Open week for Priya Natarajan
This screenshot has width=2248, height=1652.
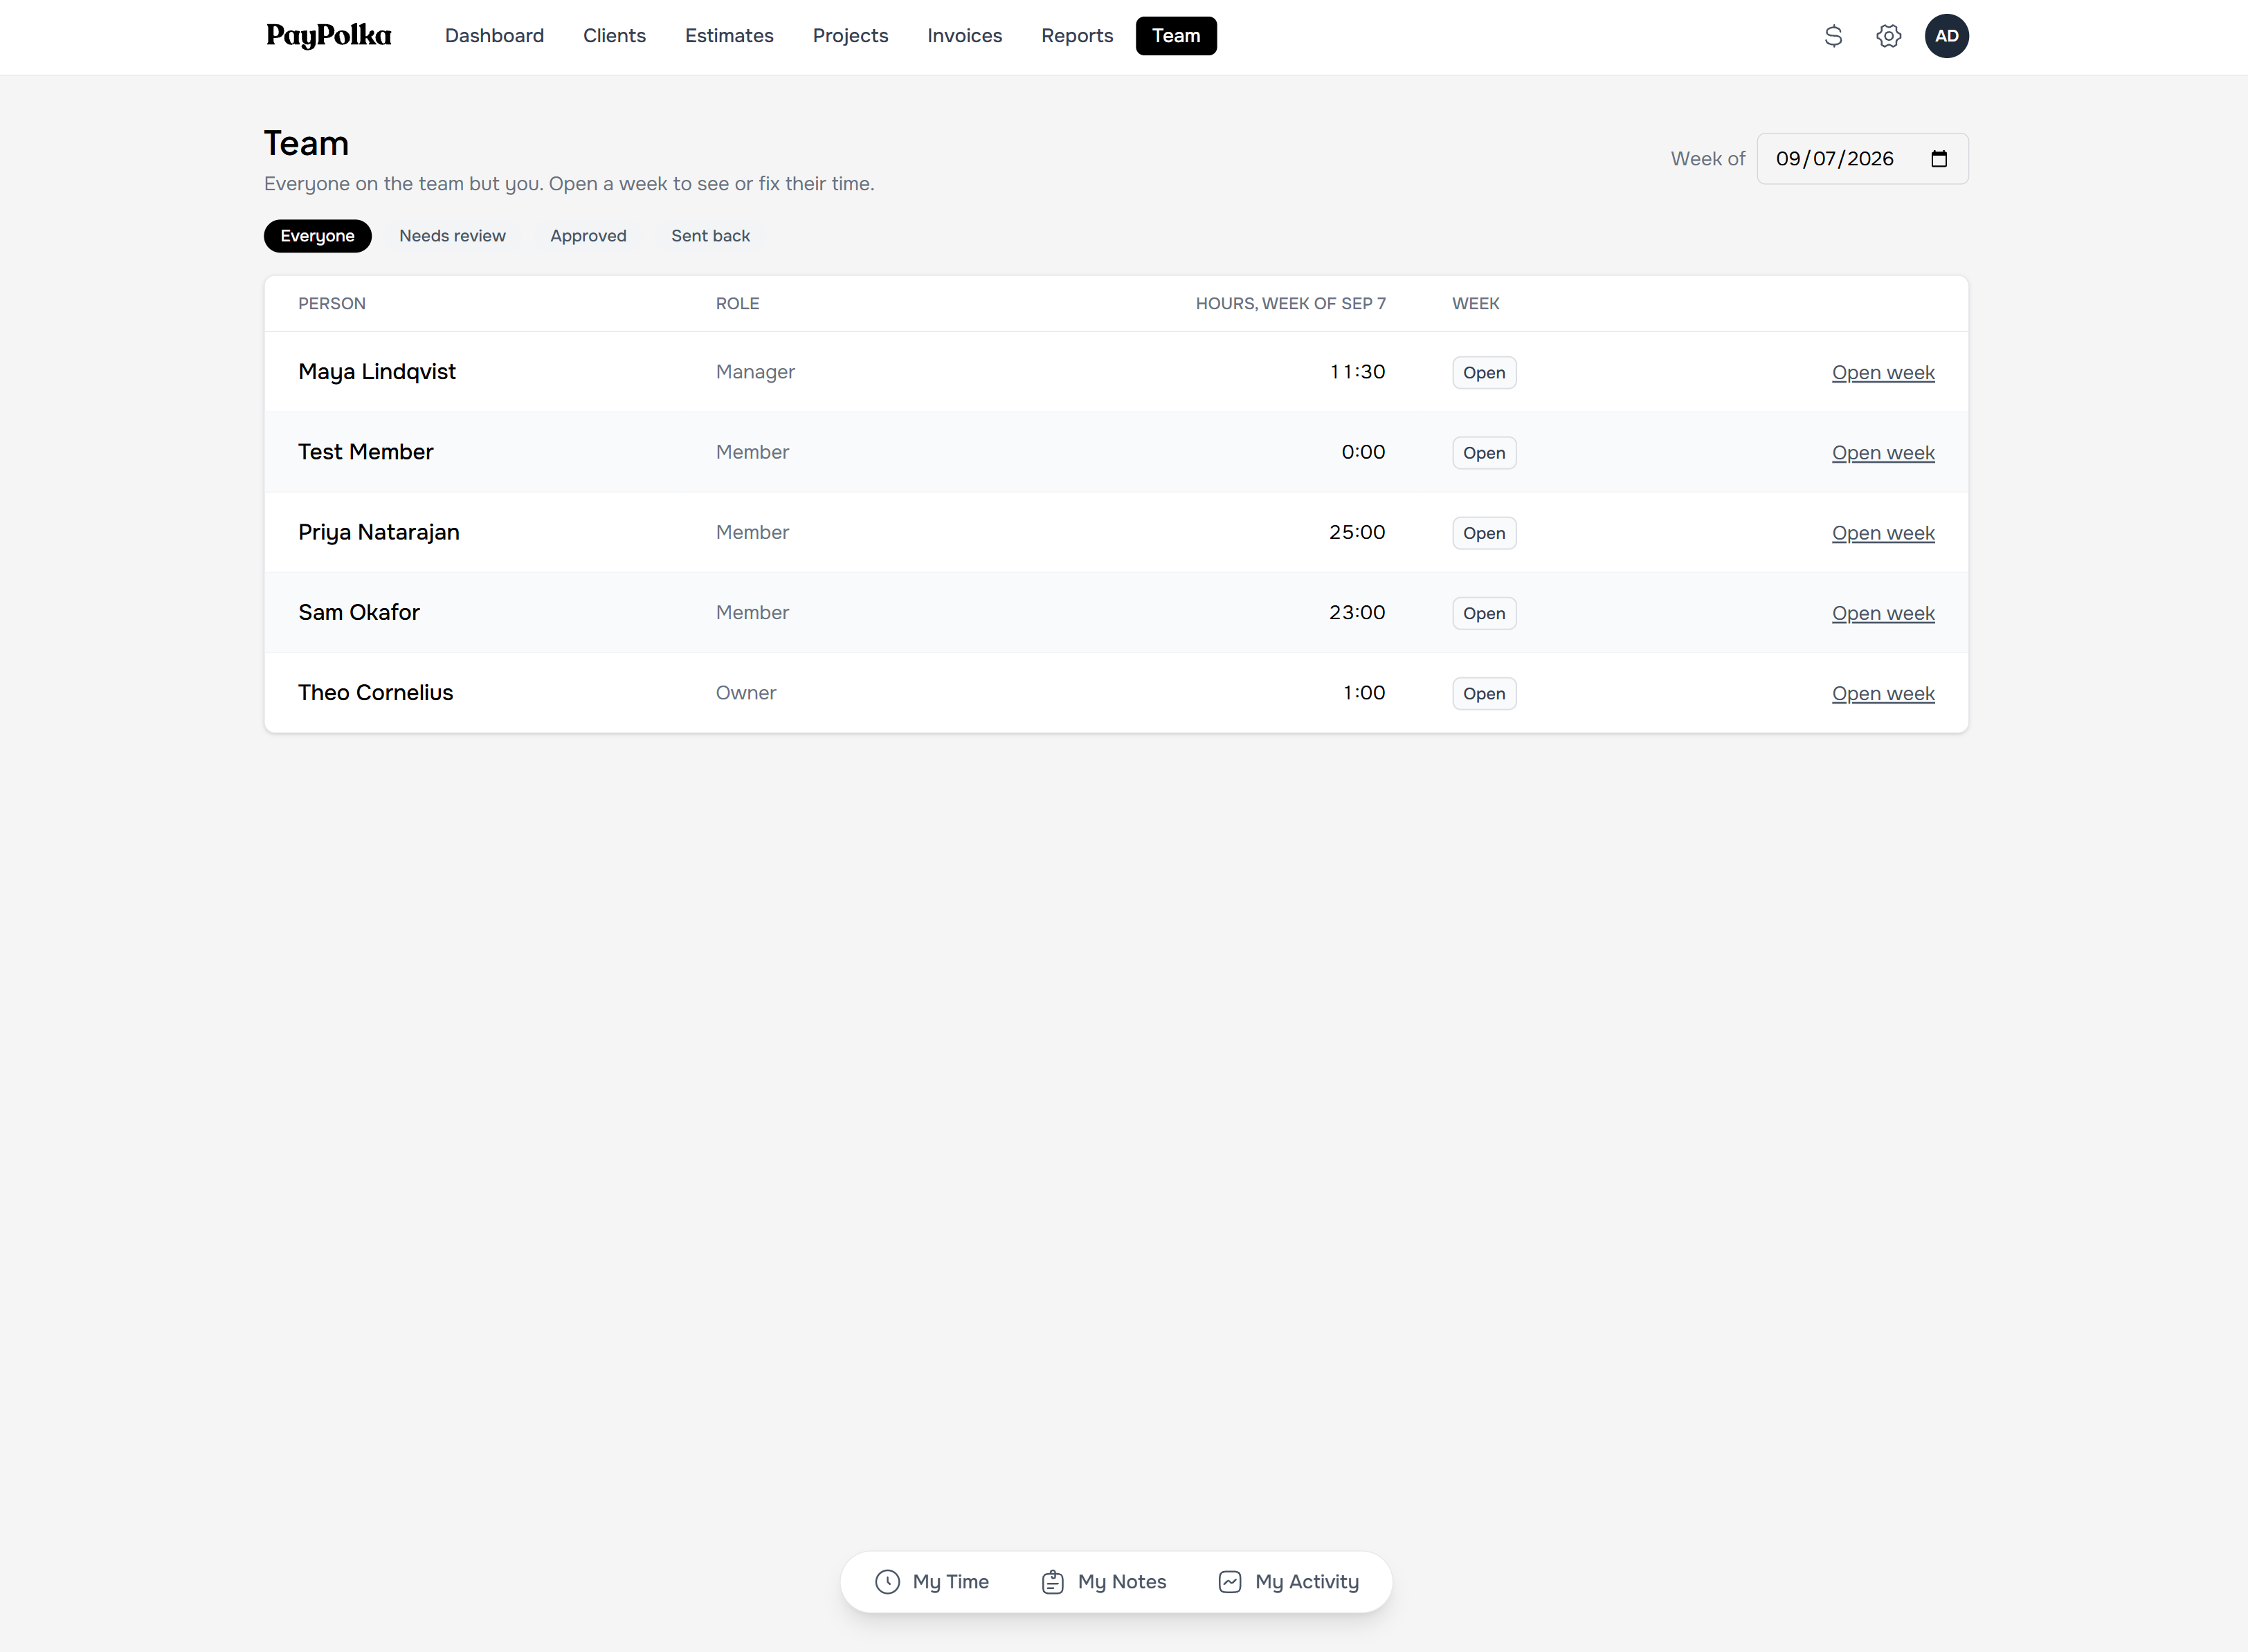coord(1883,532)
